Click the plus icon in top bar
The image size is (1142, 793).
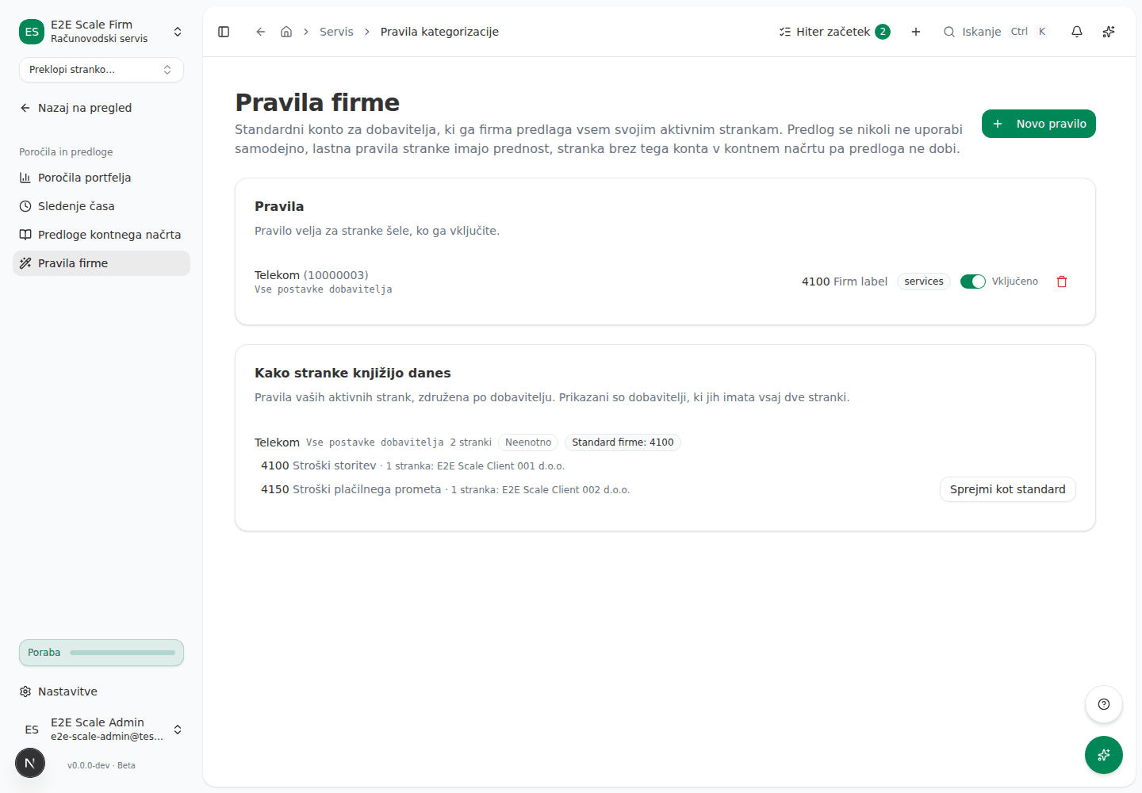(916, 32)
